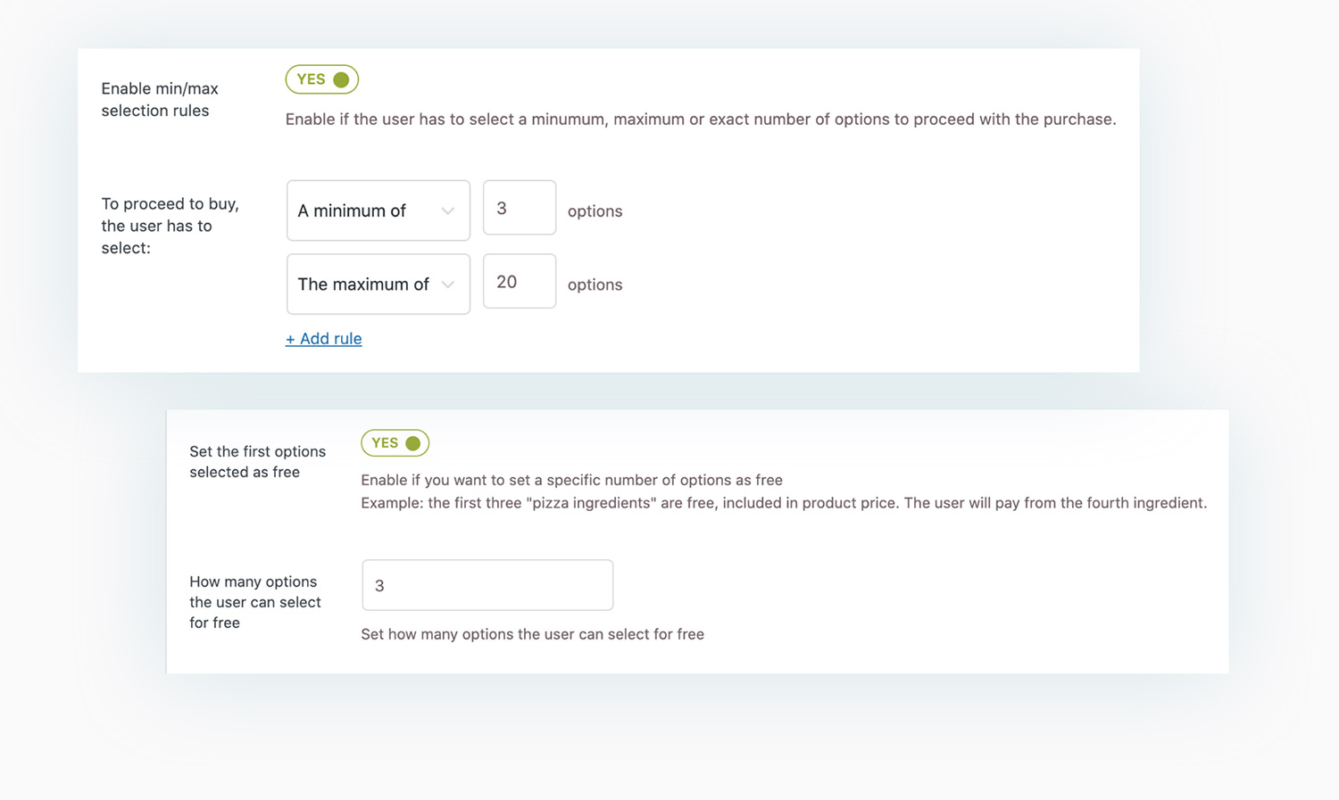The height and width of the screenshot is (800, 1339).
Task: Click "options" text next to the minimum field
Action: point(595,211)
